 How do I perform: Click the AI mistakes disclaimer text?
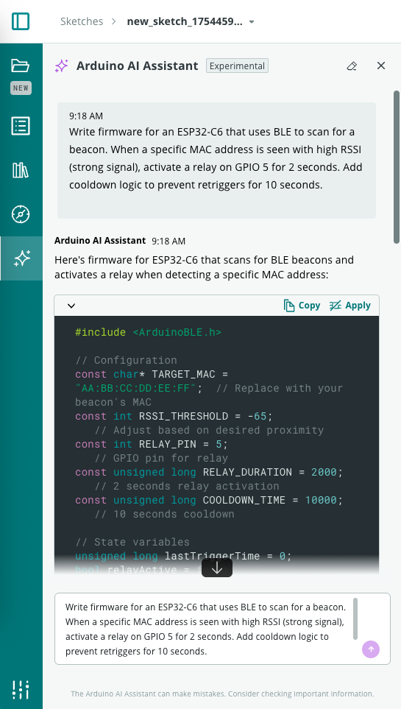(x=222, y=694)
